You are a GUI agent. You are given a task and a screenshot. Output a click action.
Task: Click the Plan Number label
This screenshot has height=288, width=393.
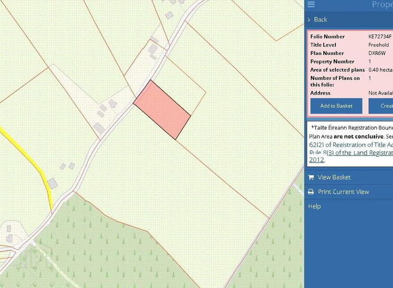327,53
